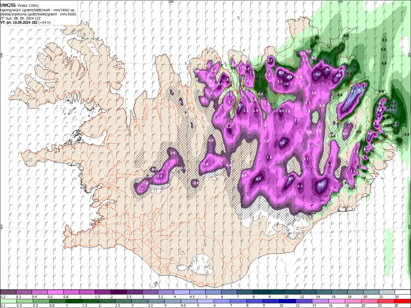Click the '20W' longitude label at top
This screenshot has width=411, height=308.
tap(171, 2)
